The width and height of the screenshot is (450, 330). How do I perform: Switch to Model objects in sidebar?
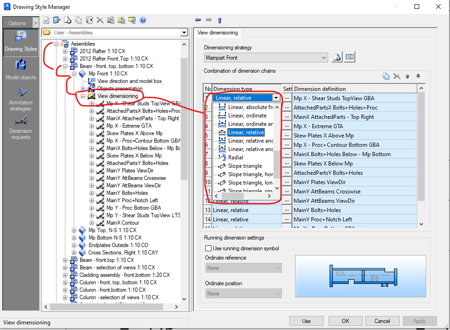(x=21, y=69)
